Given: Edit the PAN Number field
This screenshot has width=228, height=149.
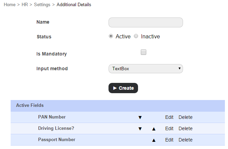Looking at the screenshot, I should (x=169, y=117).
